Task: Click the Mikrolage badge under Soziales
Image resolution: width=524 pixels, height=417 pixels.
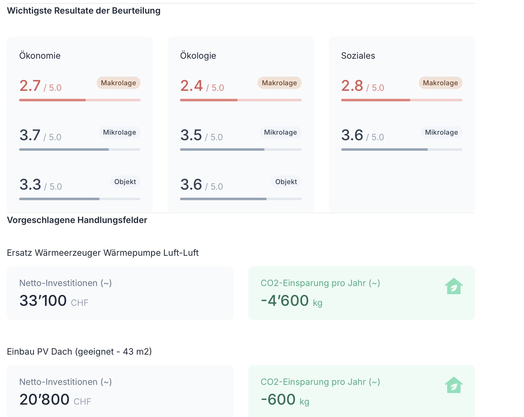Action: click(442, 132)
